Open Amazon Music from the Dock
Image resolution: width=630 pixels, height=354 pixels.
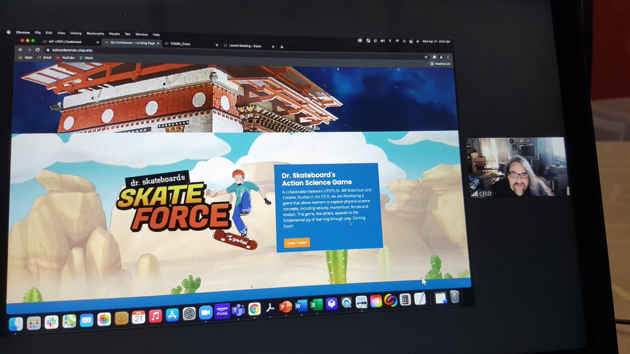222,312
